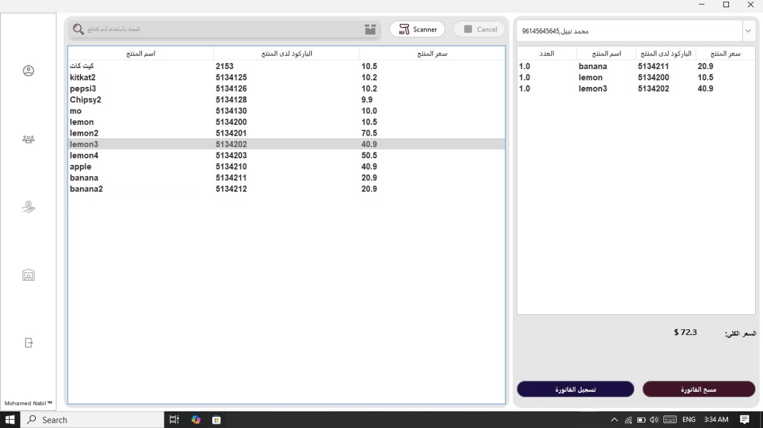The width and height of the screenshot is (763, 428).
Task: Open the network tray icon
Action: click(x=628, y=420)
